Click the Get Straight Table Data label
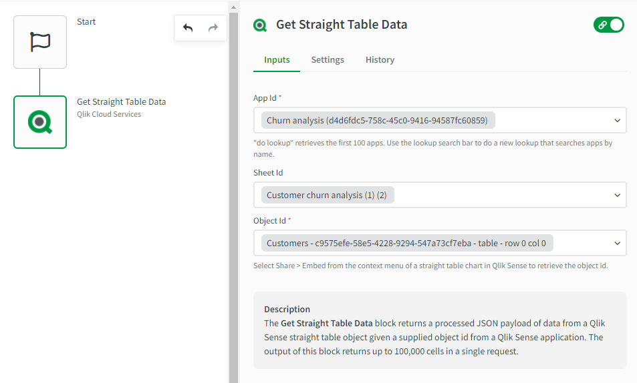 click(121, 102)
